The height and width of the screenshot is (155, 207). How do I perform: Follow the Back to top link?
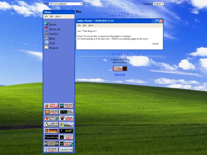(120, 75)
